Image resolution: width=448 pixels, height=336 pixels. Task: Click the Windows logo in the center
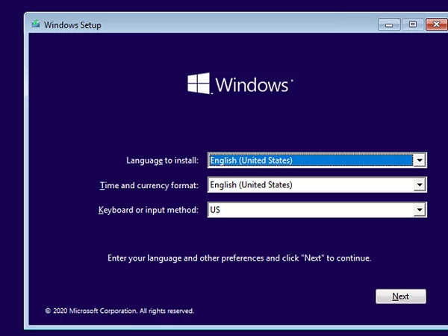[240, 84]
